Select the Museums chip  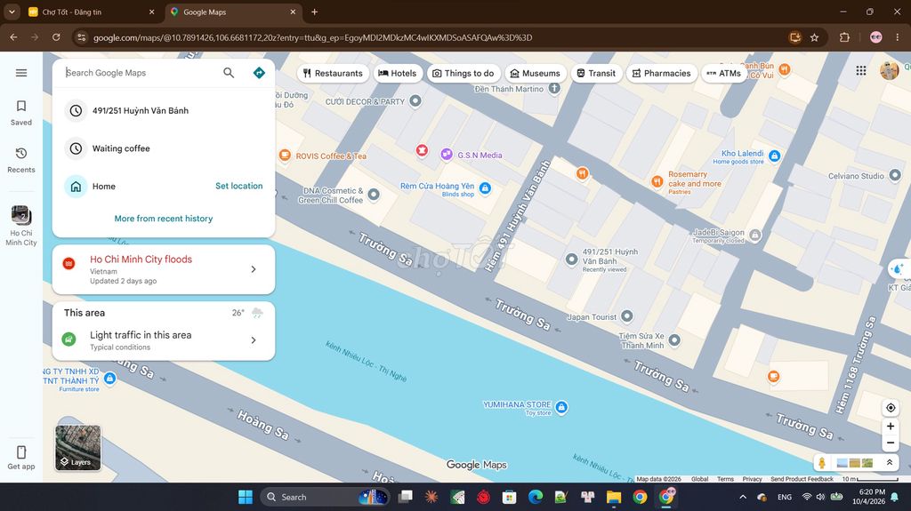(x=535, y=73)
